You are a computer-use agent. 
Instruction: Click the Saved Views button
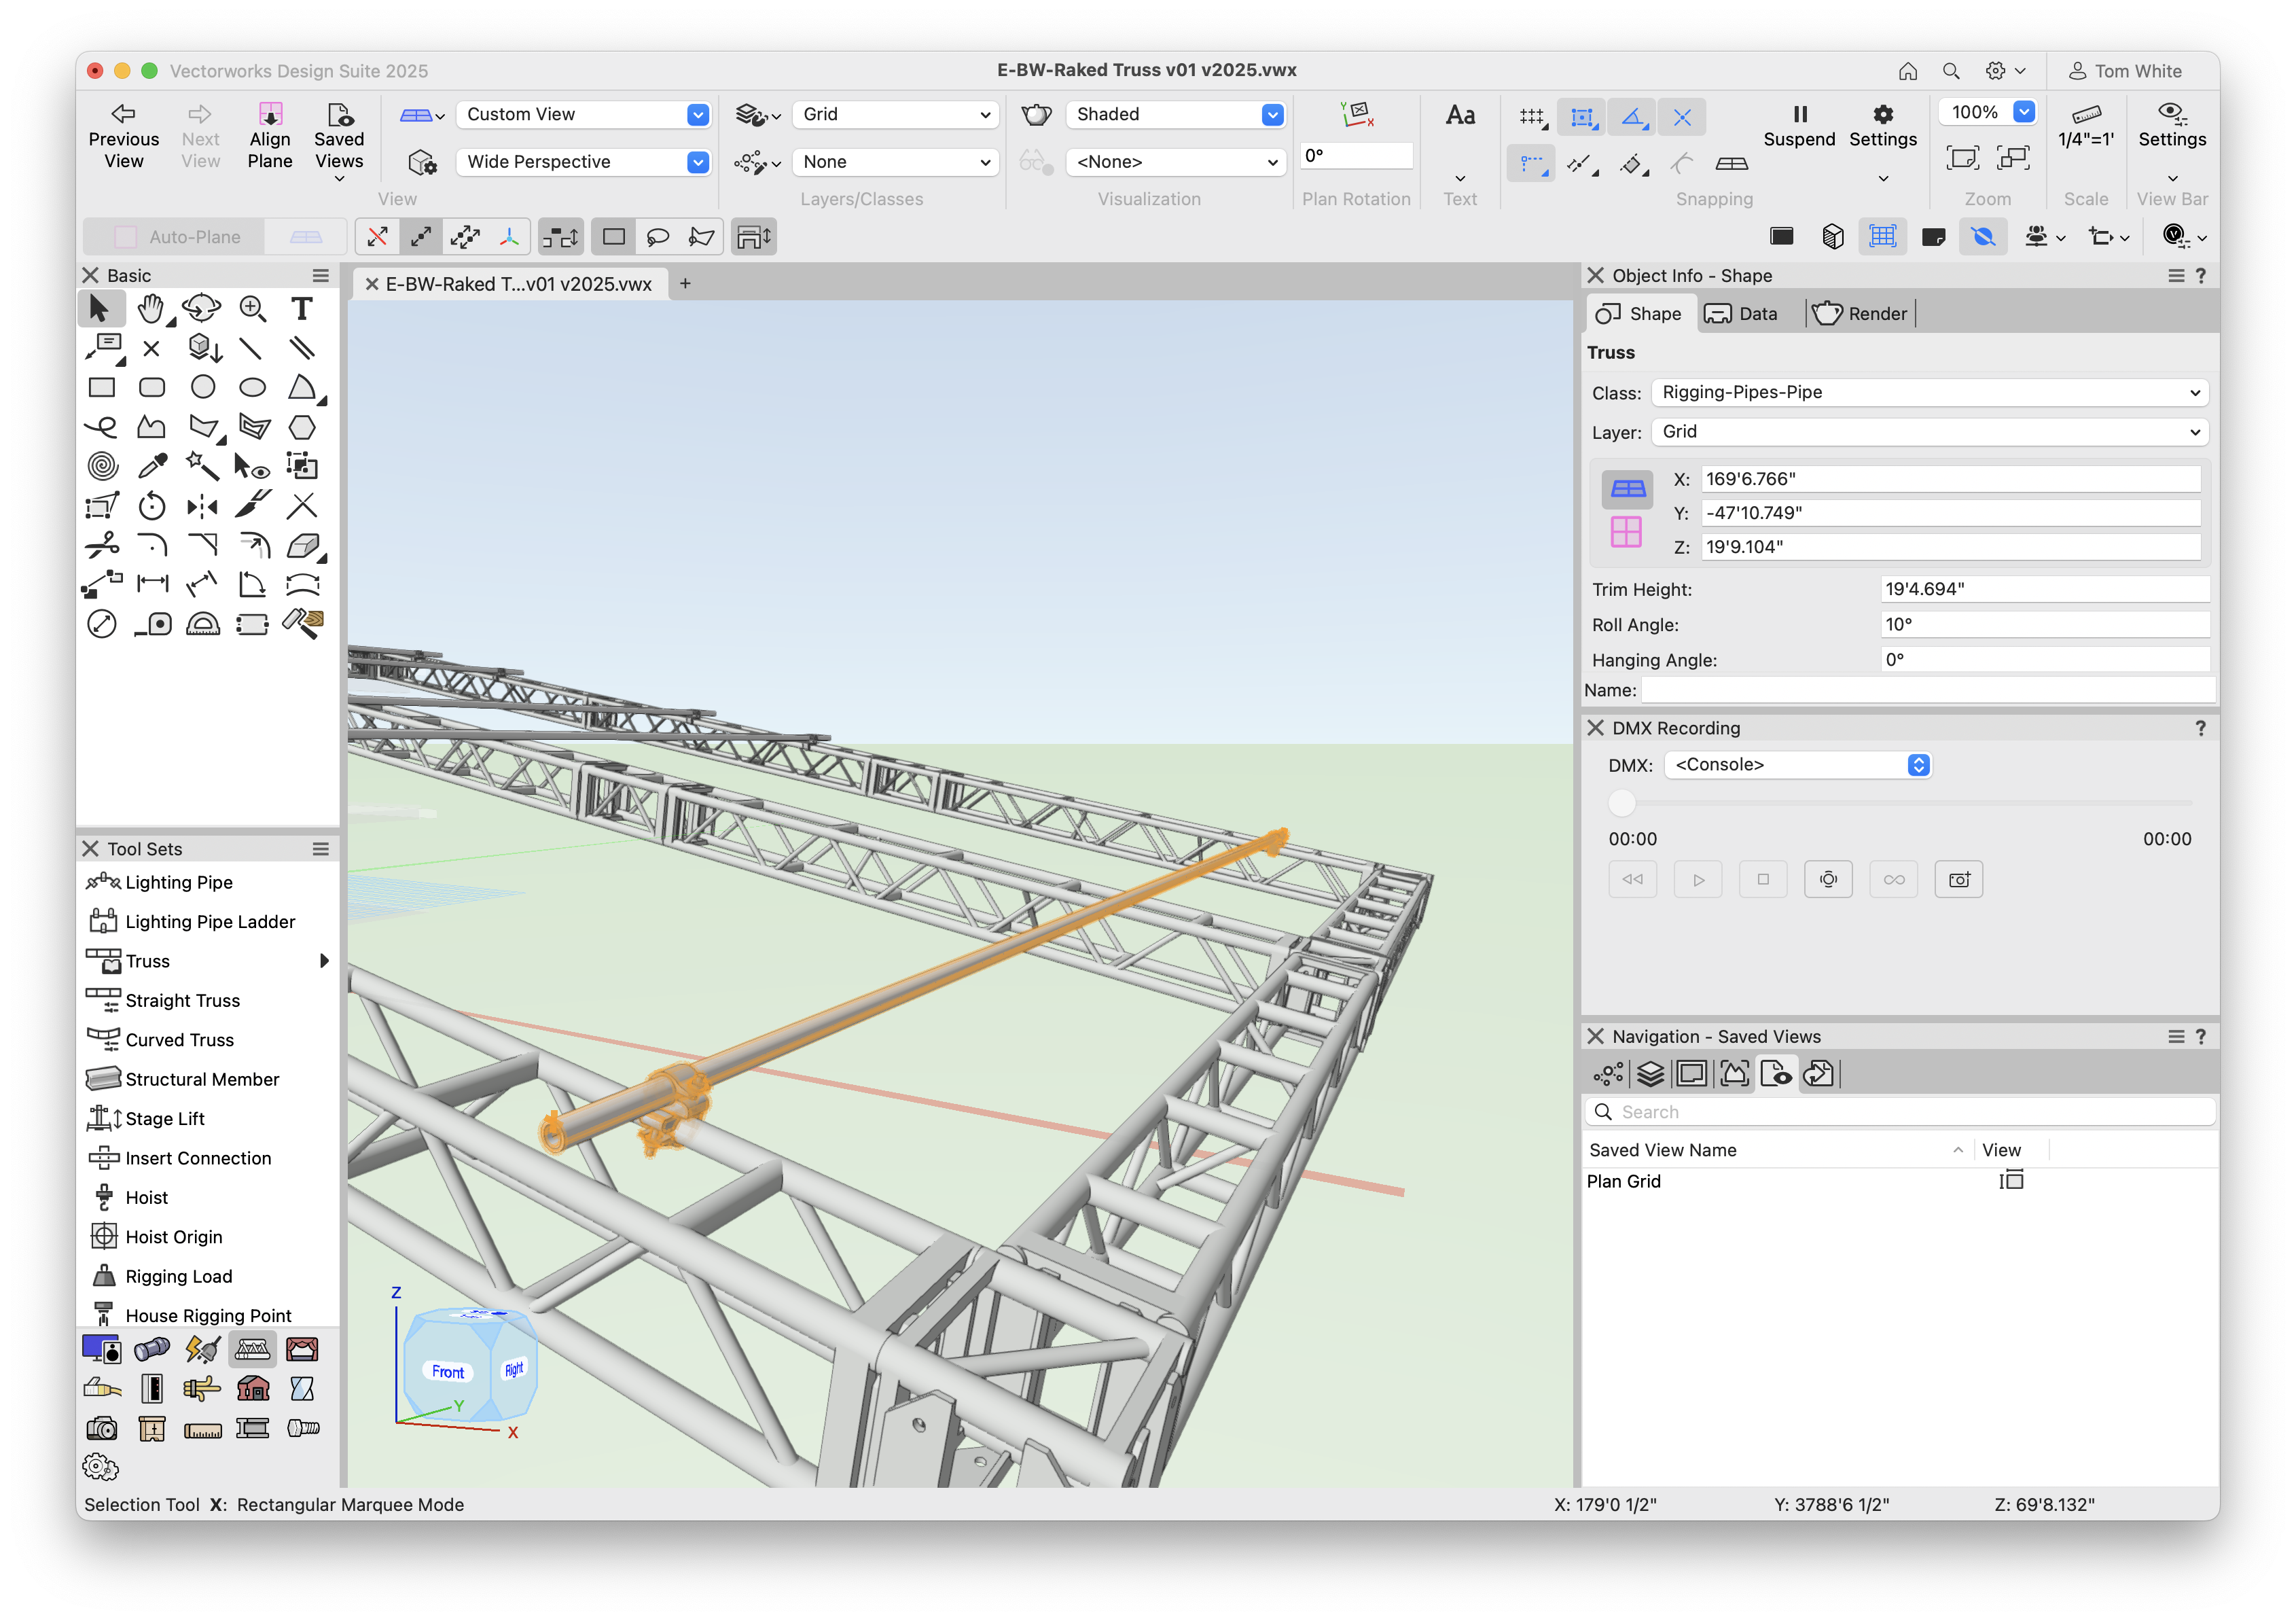(339, 137)
